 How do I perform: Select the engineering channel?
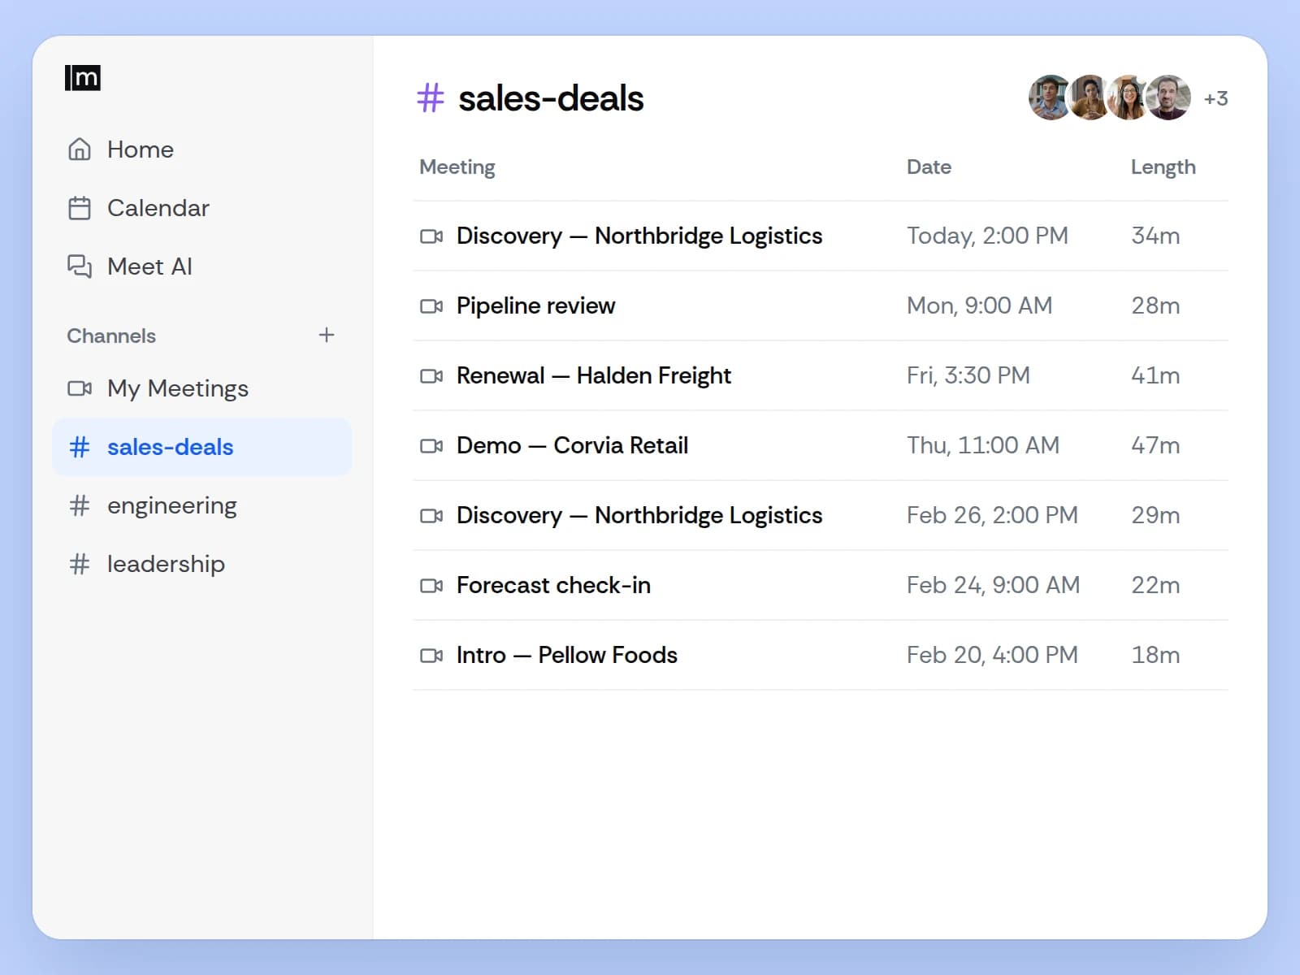[202, 505]
